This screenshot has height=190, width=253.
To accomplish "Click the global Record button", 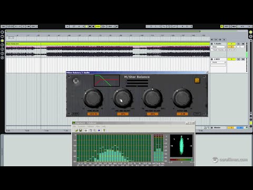I will coord(93,26).
